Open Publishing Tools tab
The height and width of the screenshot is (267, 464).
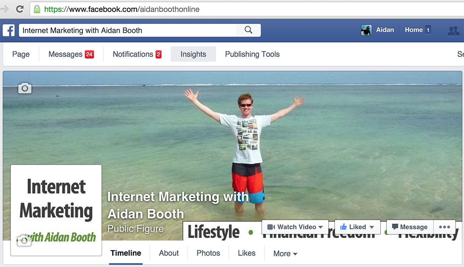click(x=252, y=54)
